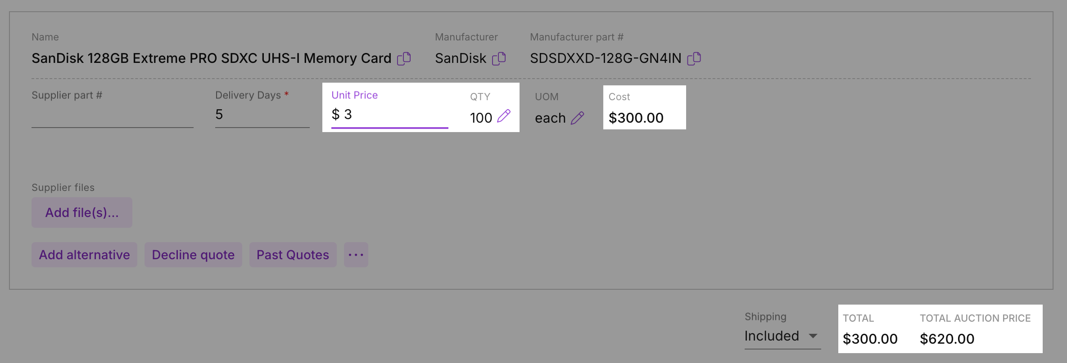Decline quote for this item
Image resolution: width=1067 pixels, height=363 pixels.
click(193, 255)
